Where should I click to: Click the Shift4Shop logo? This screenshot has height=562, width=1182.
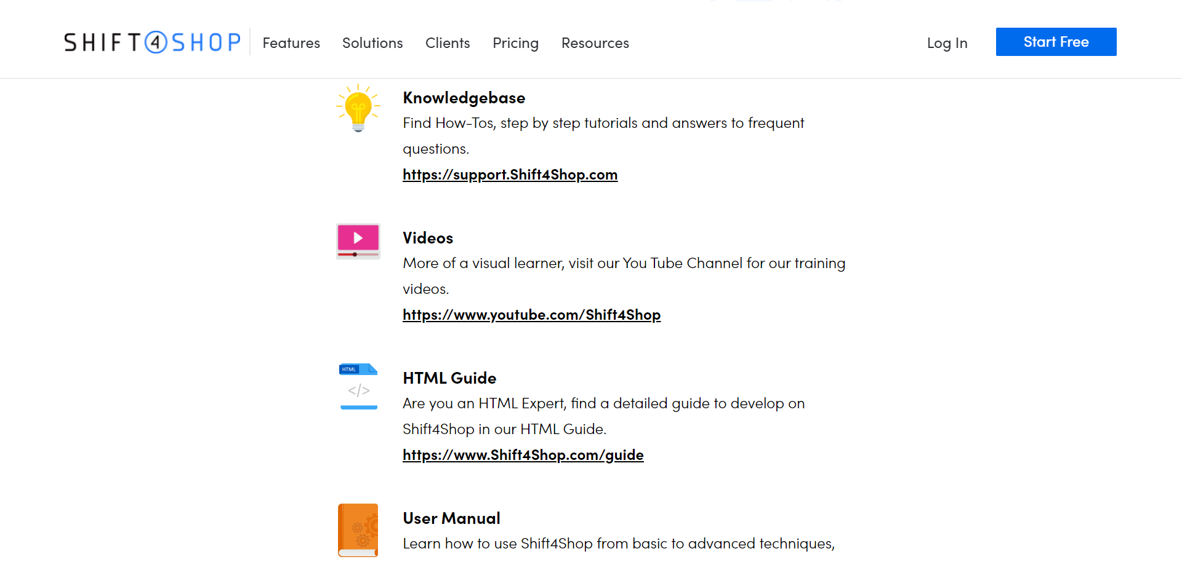153,42
